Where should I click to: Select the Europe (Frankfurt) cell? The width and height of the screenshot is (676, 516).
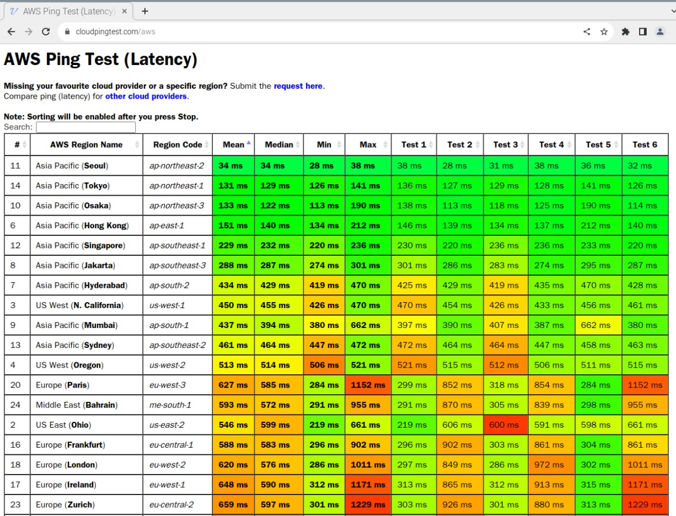click(x=87, y=445)
